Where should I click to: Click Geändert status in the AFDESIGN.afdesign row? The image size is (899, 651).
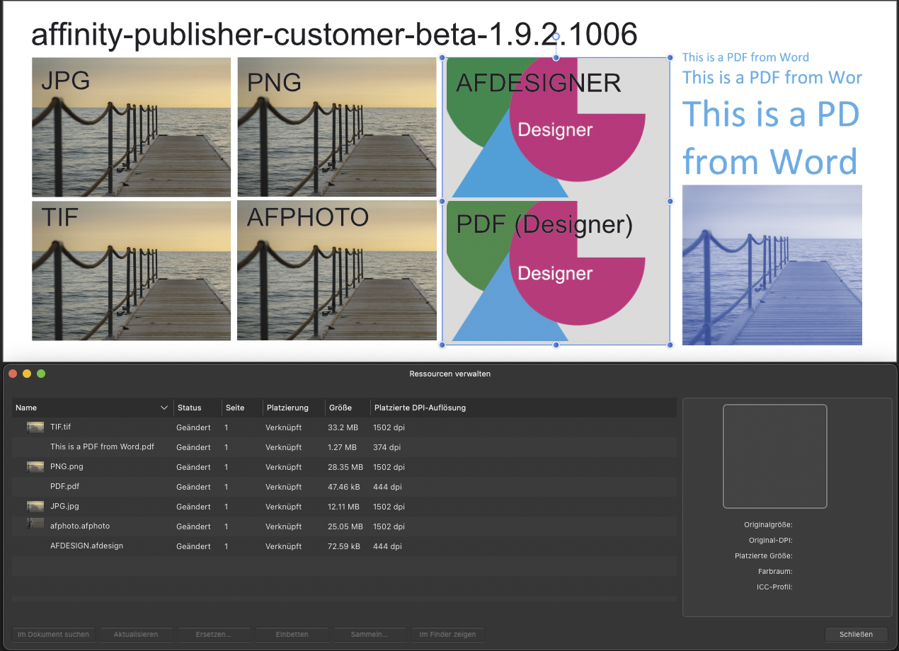[x=193, y=546]
